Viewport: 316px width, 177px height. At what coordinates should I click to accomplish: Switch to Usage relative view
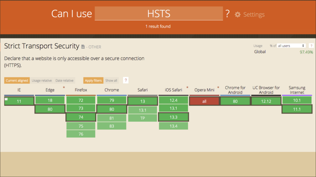click(x=41, y=81)
